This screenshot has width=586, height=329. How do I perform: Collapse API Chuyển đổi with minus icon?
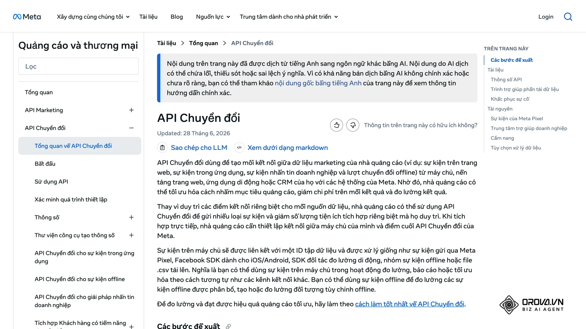pyautogui.click(x=131, y=128)
